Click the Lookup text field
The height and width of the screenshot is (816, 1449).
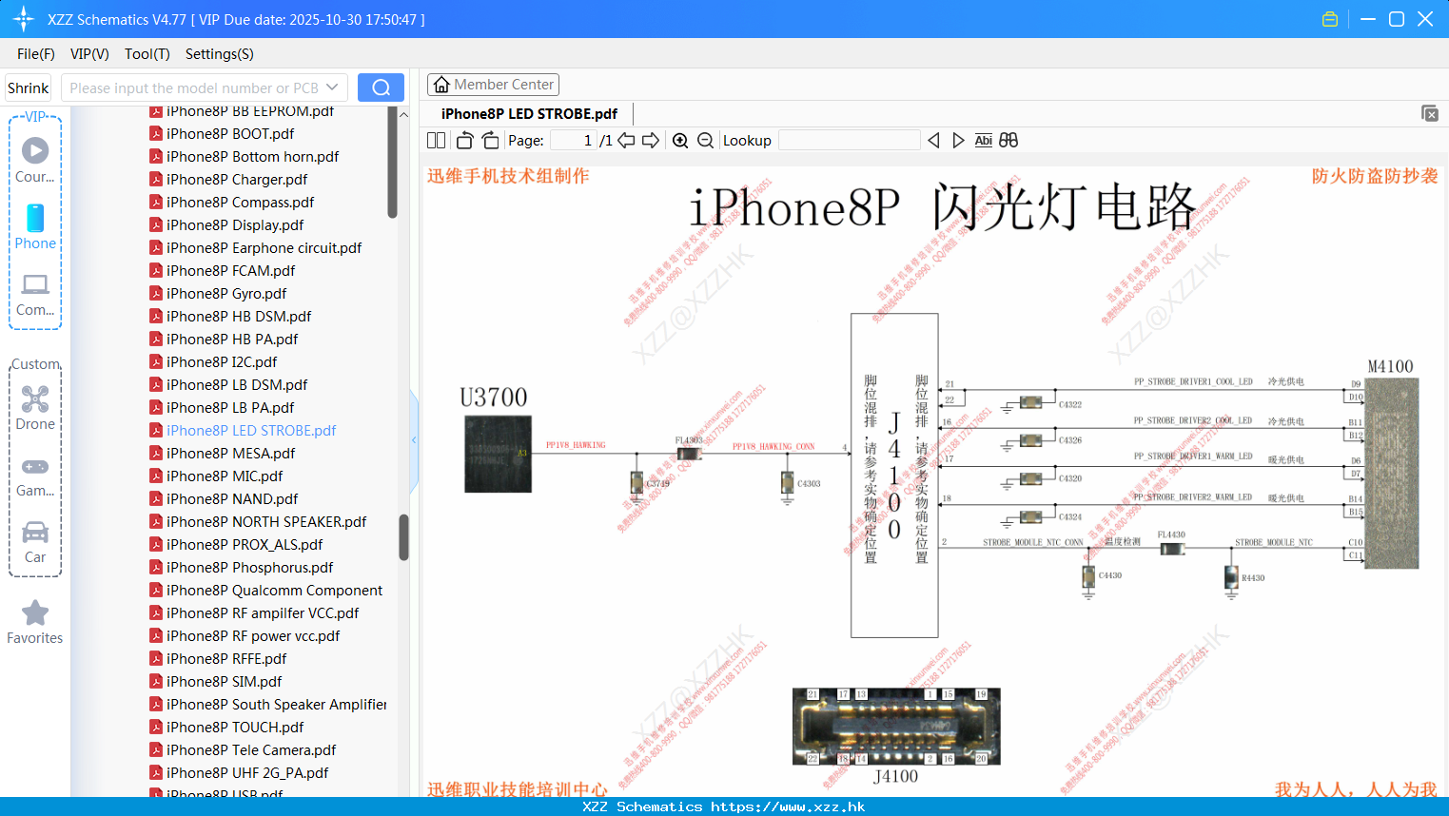coord(850,141)
